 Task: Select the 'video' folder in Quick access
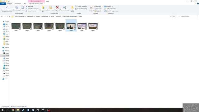pyautogui.click(x=6, y=41)
